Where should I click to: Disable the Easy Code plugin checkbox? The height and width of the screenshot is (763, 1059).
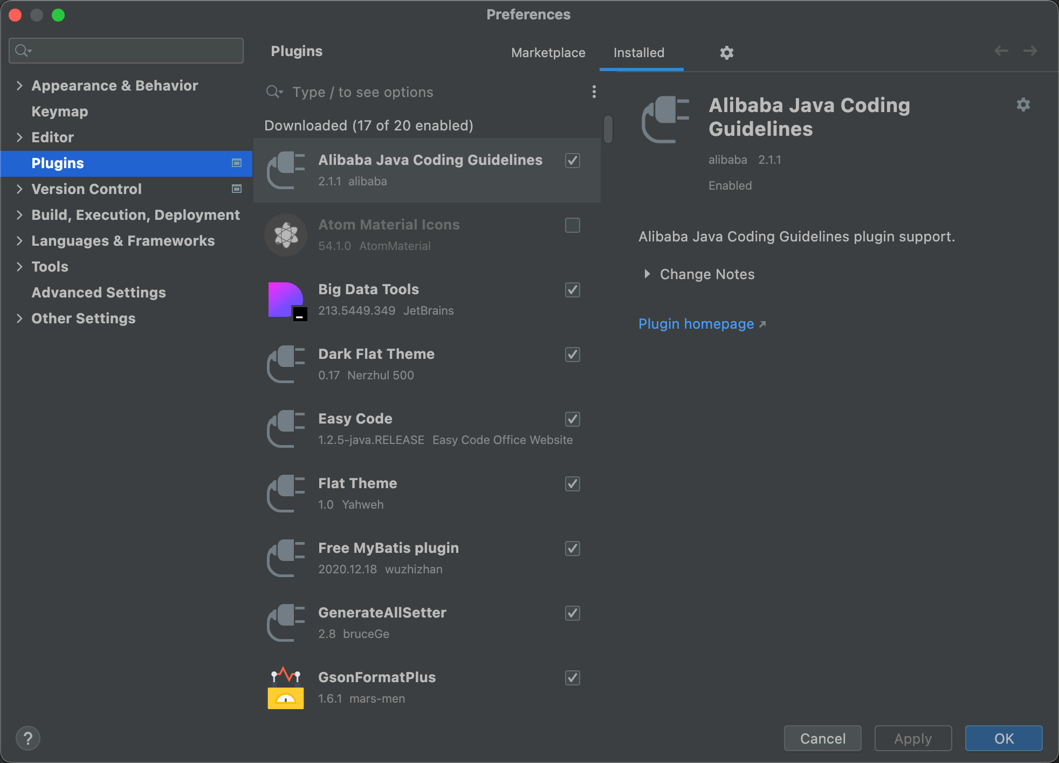pos(572,419)
